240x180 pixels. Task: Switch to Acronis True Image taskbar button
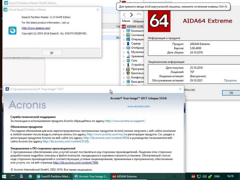pos(91,176)
